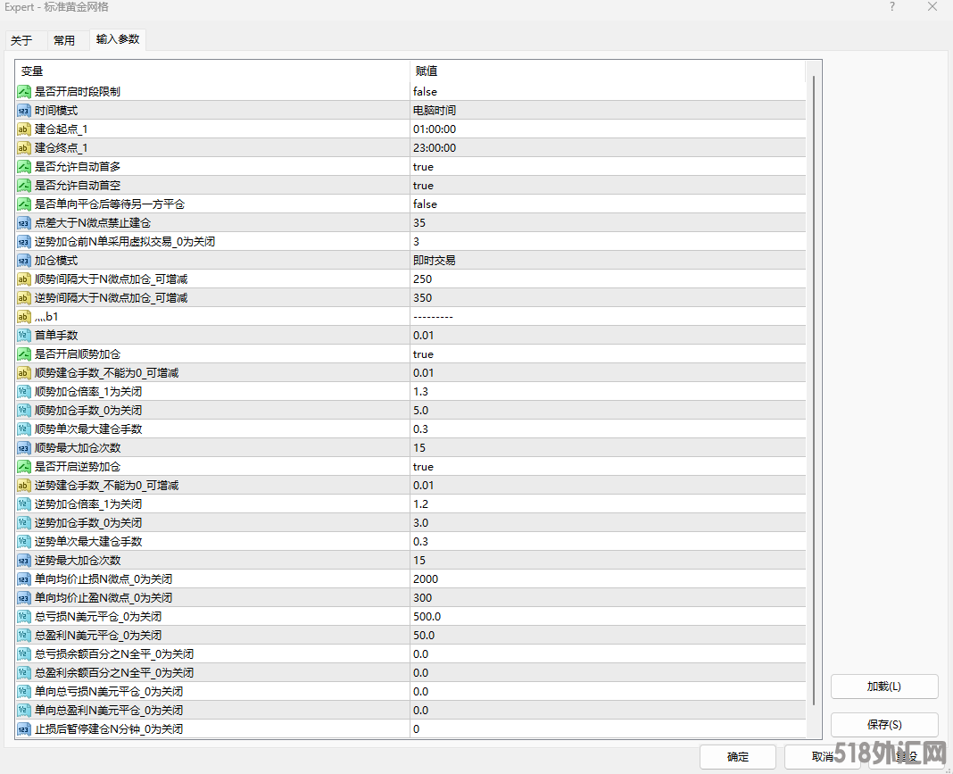The height and width of the screenshot is (774, 953).
Task: Click the string icon beside 建仓起点_1
Action: click(x=24, y=129)
